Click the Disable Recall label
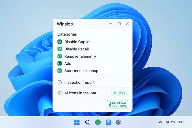 [77, 49]
